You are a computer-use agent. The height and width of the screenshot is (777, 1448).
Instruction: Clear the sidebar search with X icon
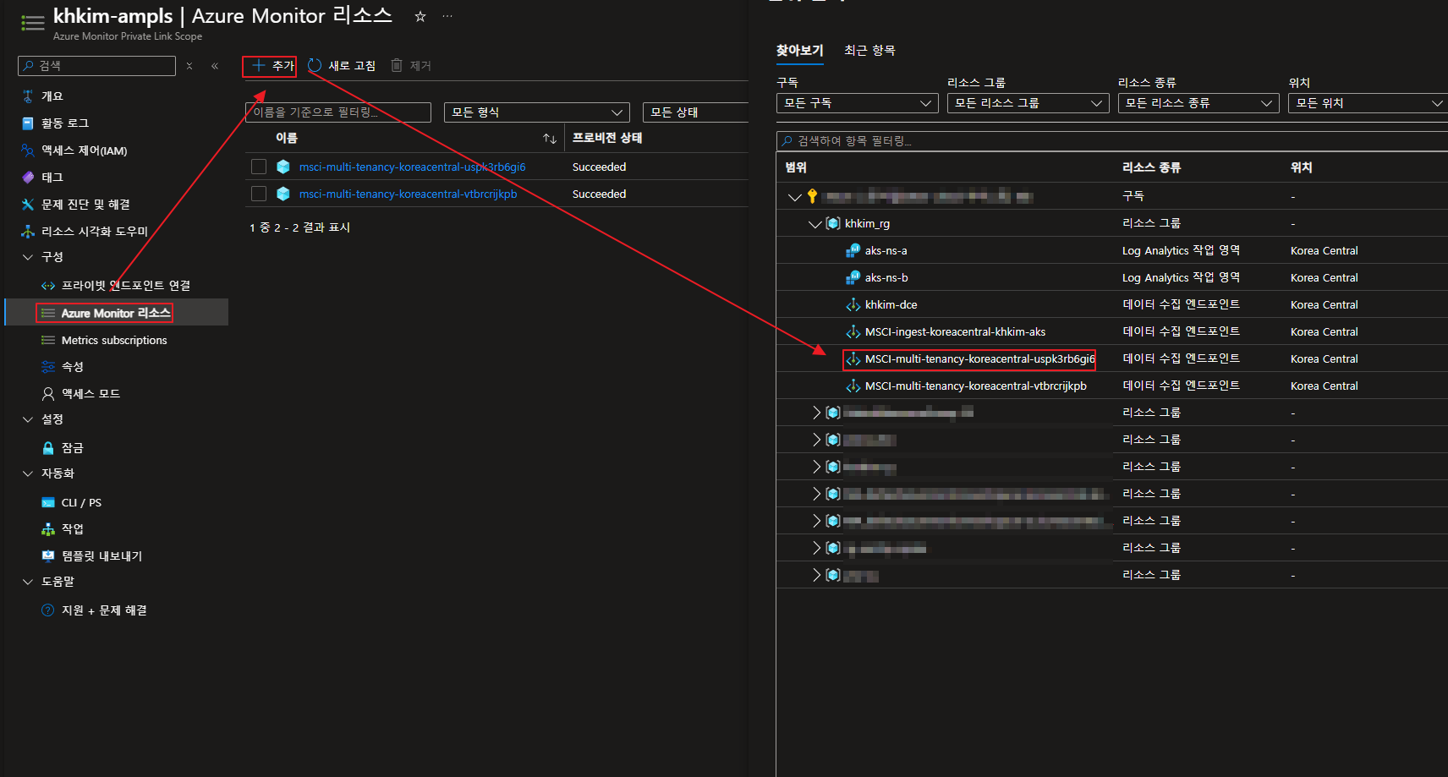[x=189, y=66]
